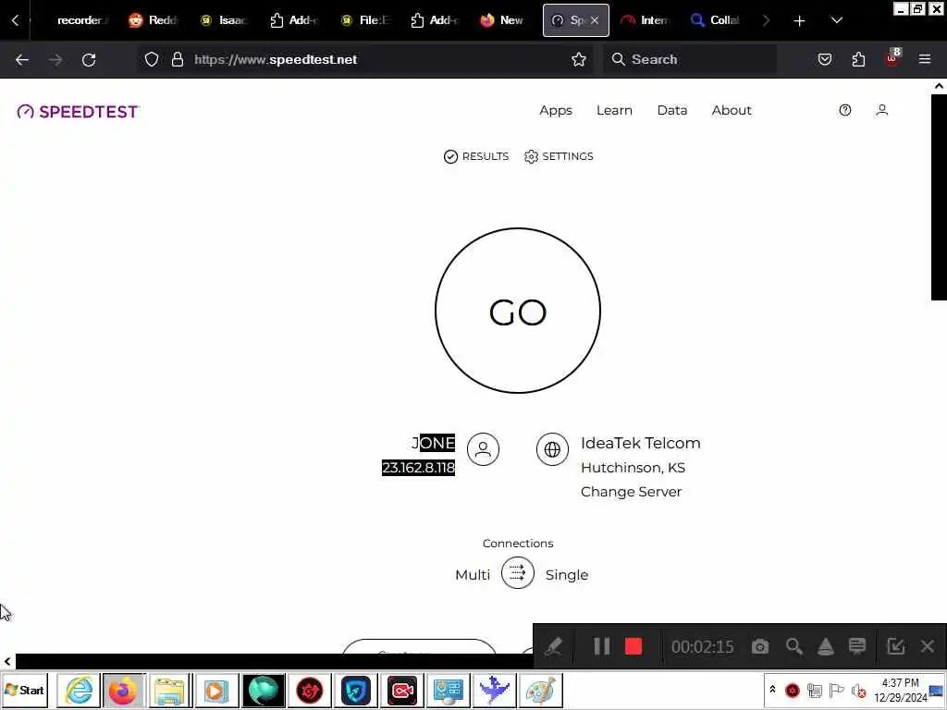The width and height of the screenshot is (947, 710).
Task: Toggle the Multi/Single connections switch
Action: pyautogui.click(x=518, y=573)
